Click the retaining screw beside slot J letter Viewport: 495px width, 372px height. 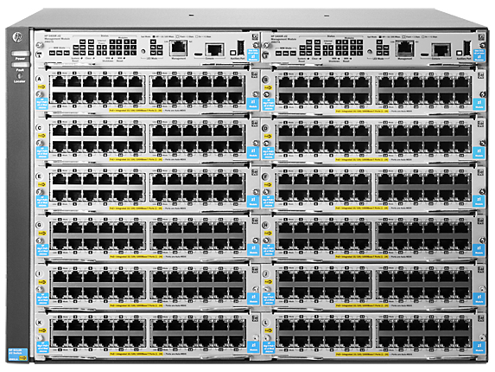point(267,289)
